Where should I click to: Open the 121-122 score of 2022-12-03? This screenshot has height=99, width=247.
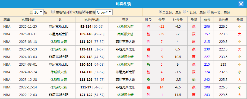[x=86, y=95]
